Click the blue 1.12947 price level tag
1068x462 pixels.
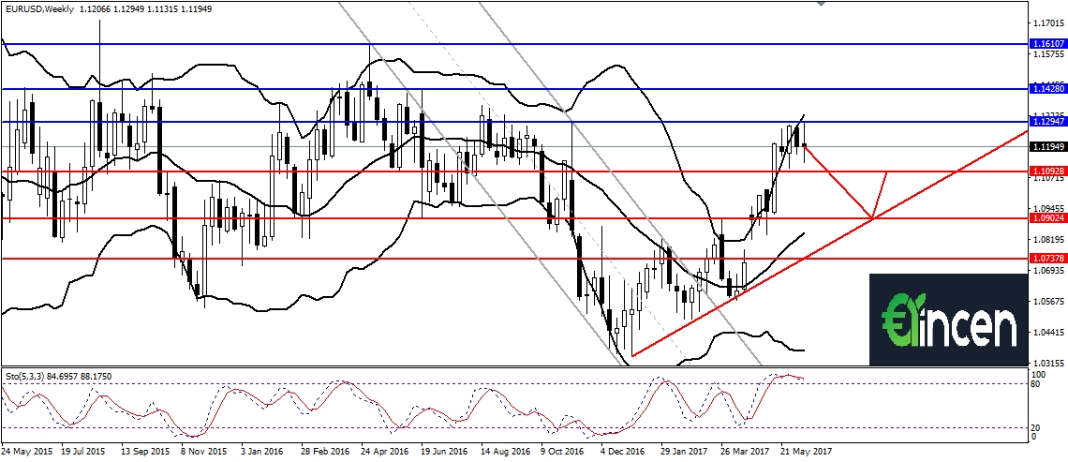click(x=1046, y=121)
